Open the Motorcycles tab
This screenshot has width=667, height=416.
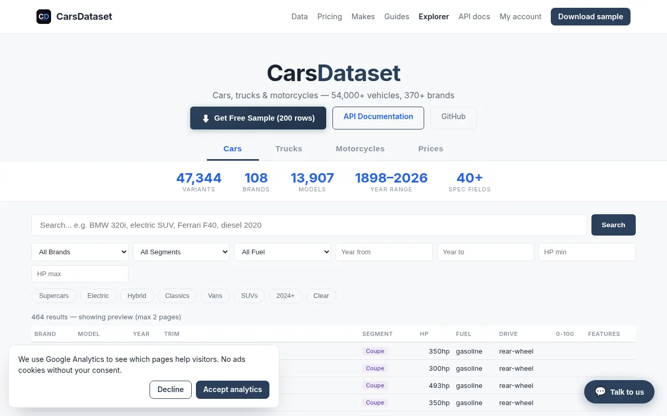[x=360, y=149]
